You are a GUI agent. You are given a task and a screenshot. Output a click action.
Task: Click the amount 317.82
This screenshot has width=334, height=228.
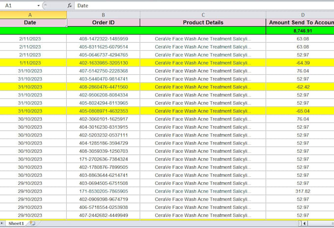tap(300, 191)
